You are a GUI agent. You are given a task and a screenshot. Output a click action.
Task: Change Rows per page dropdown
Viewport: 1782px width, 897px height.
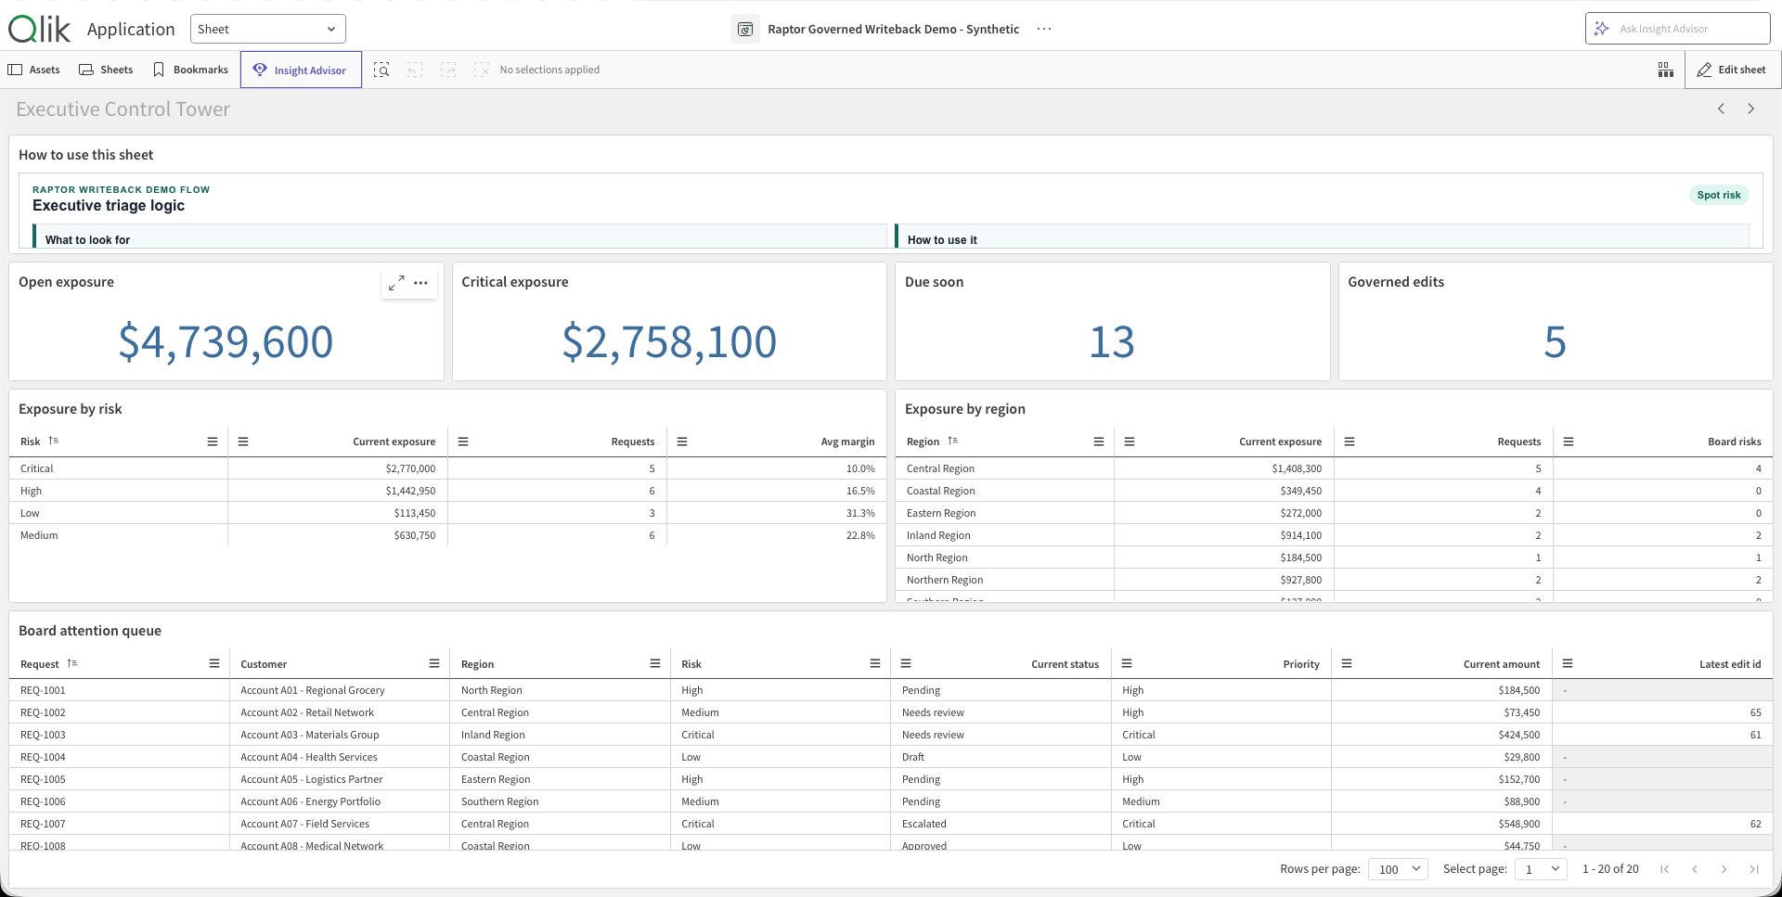(x=1398, y=869)
